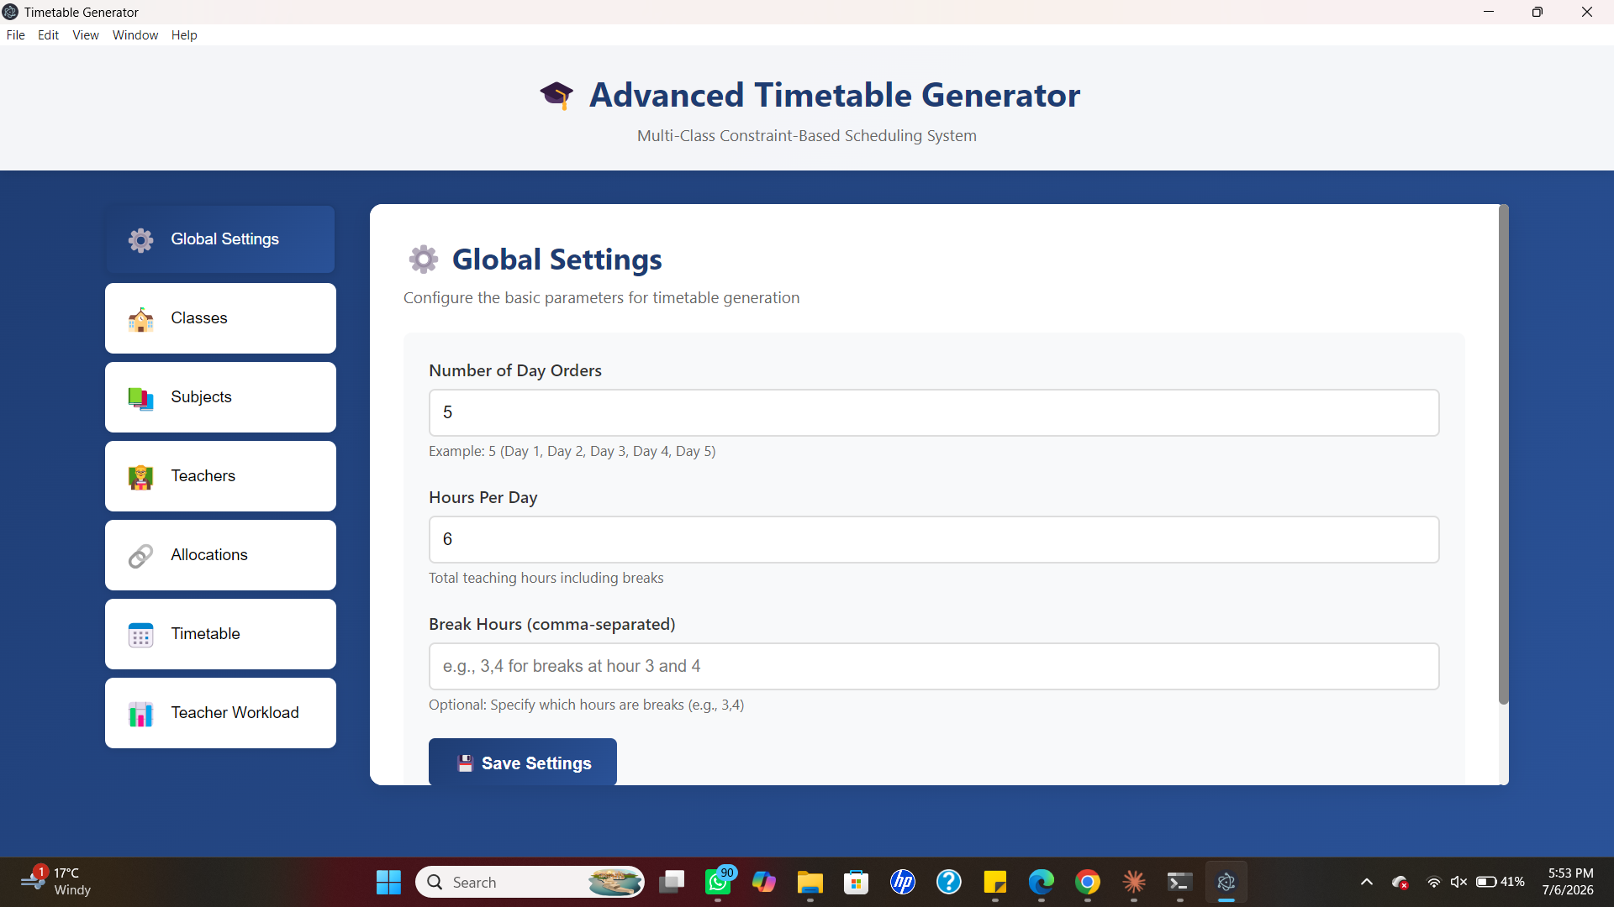Open Task View from the taskbar

tap(672, 883)
